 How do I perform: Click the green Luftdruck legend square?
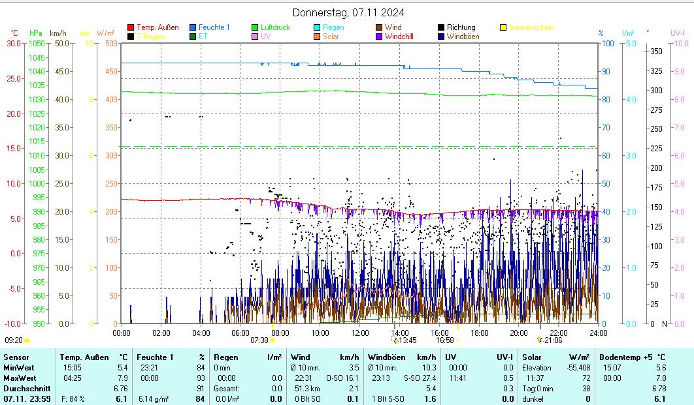255,27
